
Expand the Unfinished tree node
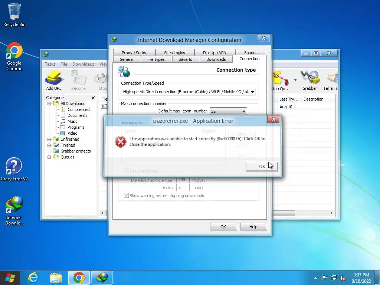click(x=49, y=140)
